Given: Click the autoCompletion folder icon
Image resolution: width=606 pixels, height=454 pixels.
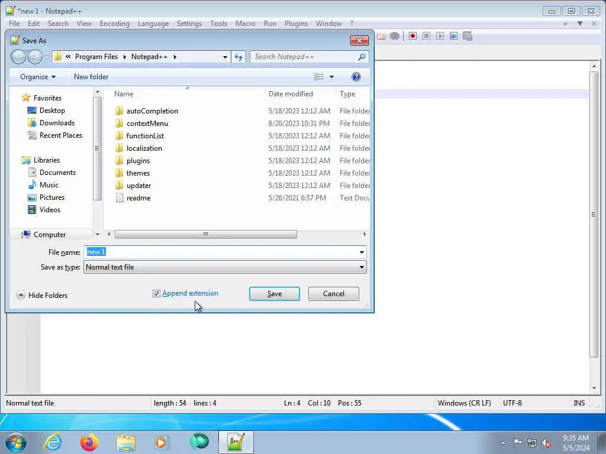Looking at the screenshot, I should pos(120,111).
